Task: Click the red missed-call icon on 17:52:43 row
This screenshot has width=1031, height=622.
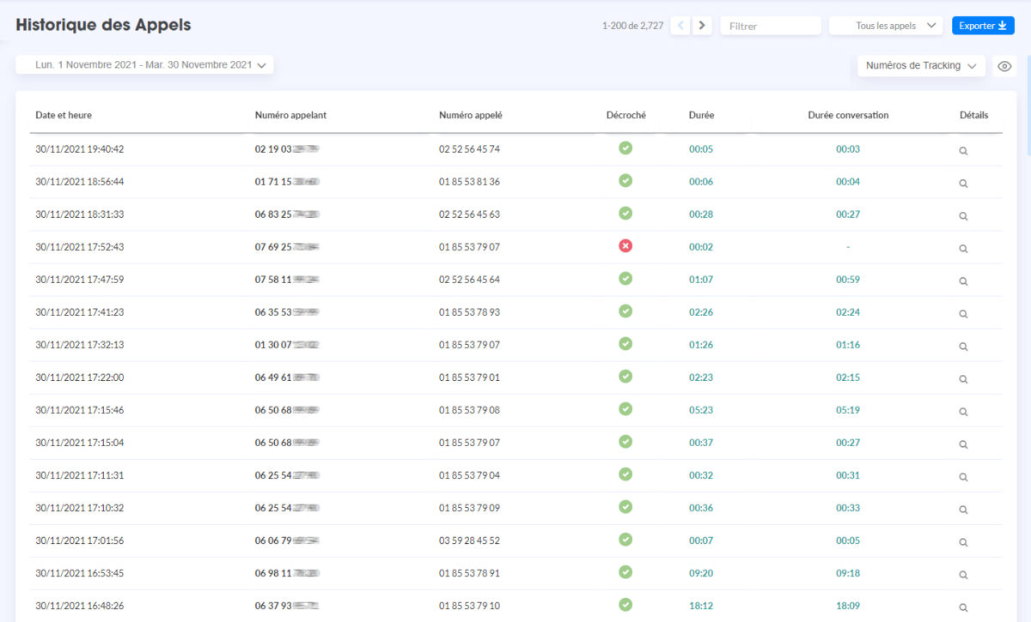Action: click(625, 246)
